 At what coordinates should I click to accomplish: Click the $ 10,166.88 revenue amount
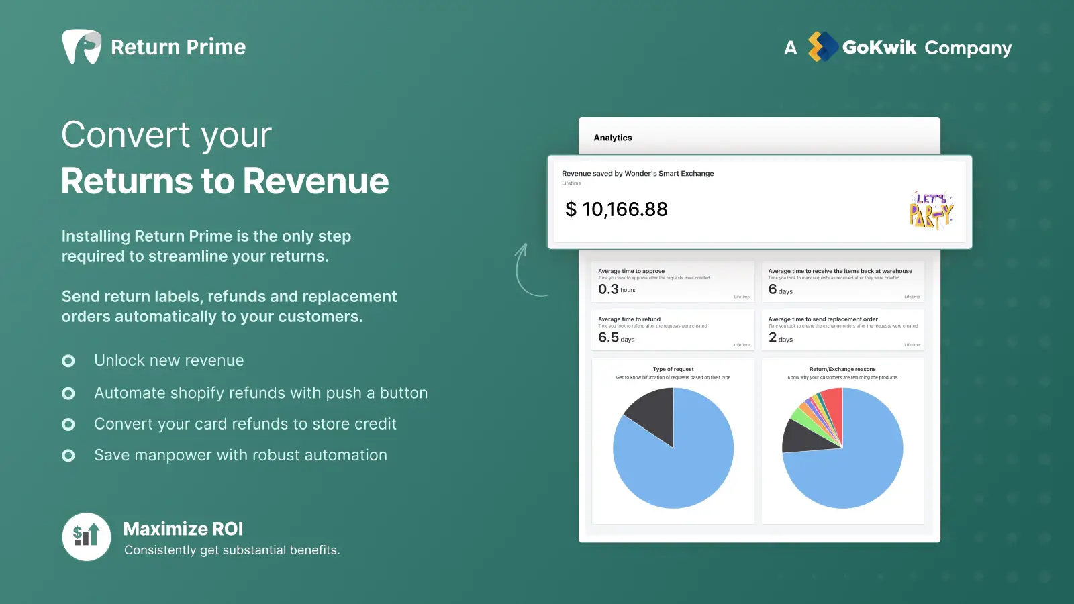click(x=616, y=209)
